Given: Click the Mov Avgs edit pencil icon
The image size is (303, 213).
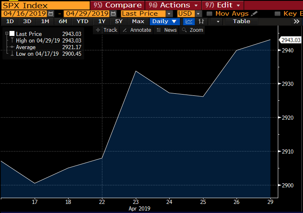Looking at the screenshot, I should click(254, 14).
